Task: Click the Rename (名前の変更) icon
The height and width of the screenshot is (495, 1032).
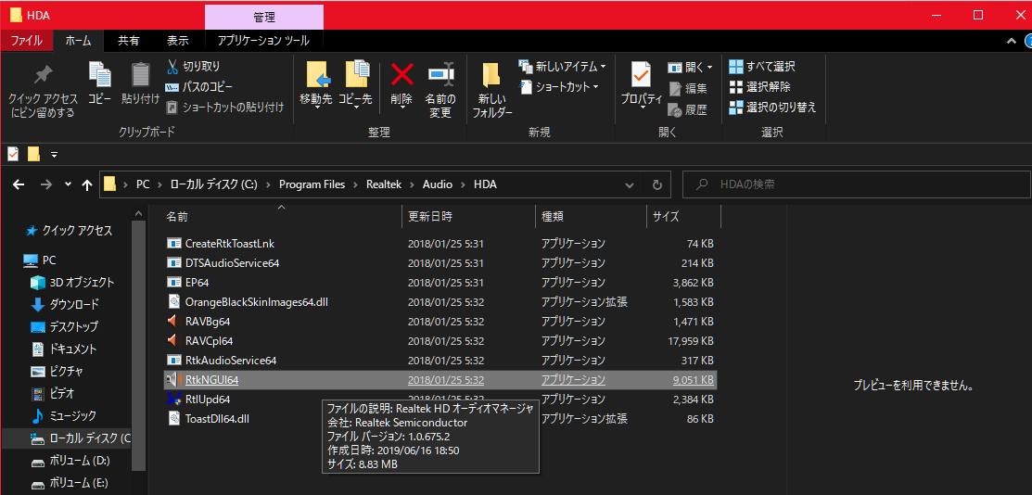Action: [x=441, y=74]
